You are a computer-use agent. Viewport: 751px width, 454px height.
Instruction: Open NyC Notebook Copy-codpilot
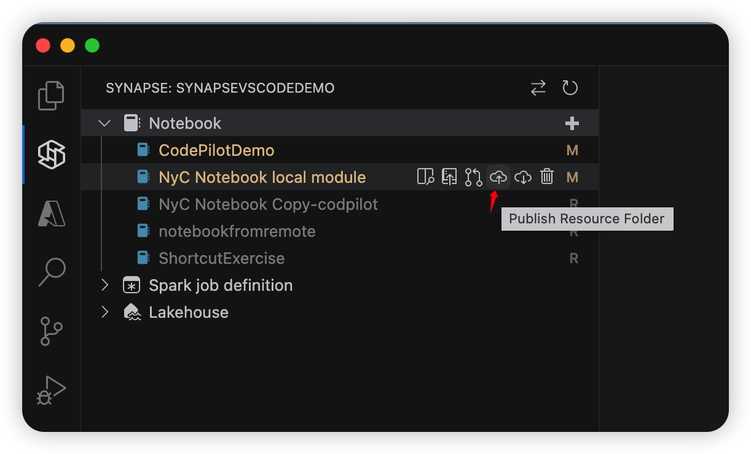tap(269, 204)
